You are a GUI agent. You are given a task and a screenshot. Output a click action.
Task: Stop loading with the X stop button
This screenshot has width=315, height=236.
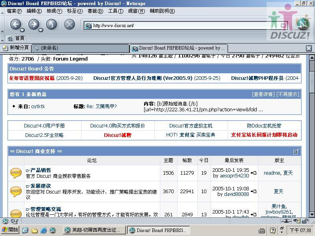[70, 24]
